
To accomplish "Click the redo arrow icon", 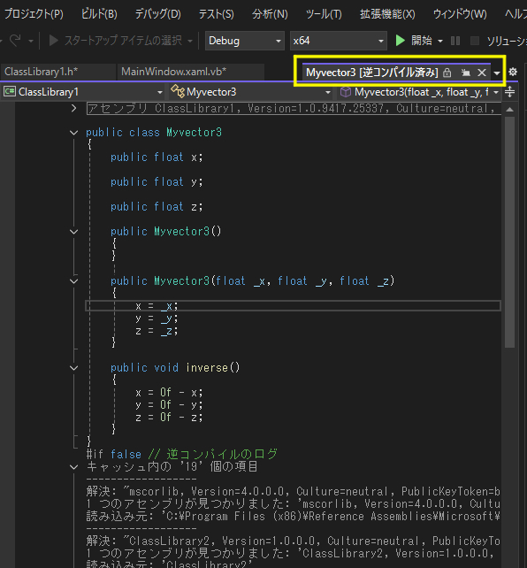I will coord(15,40).
